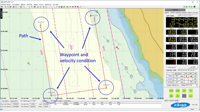Switch to the 해양조사 센서 정보 tab
Image resolution: width=200 pixels, height=112 pixels.
192,13
